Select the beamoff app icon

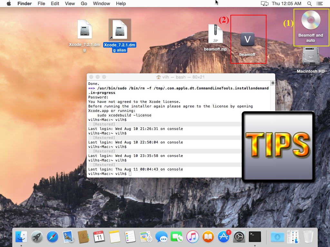pos(247,40)
